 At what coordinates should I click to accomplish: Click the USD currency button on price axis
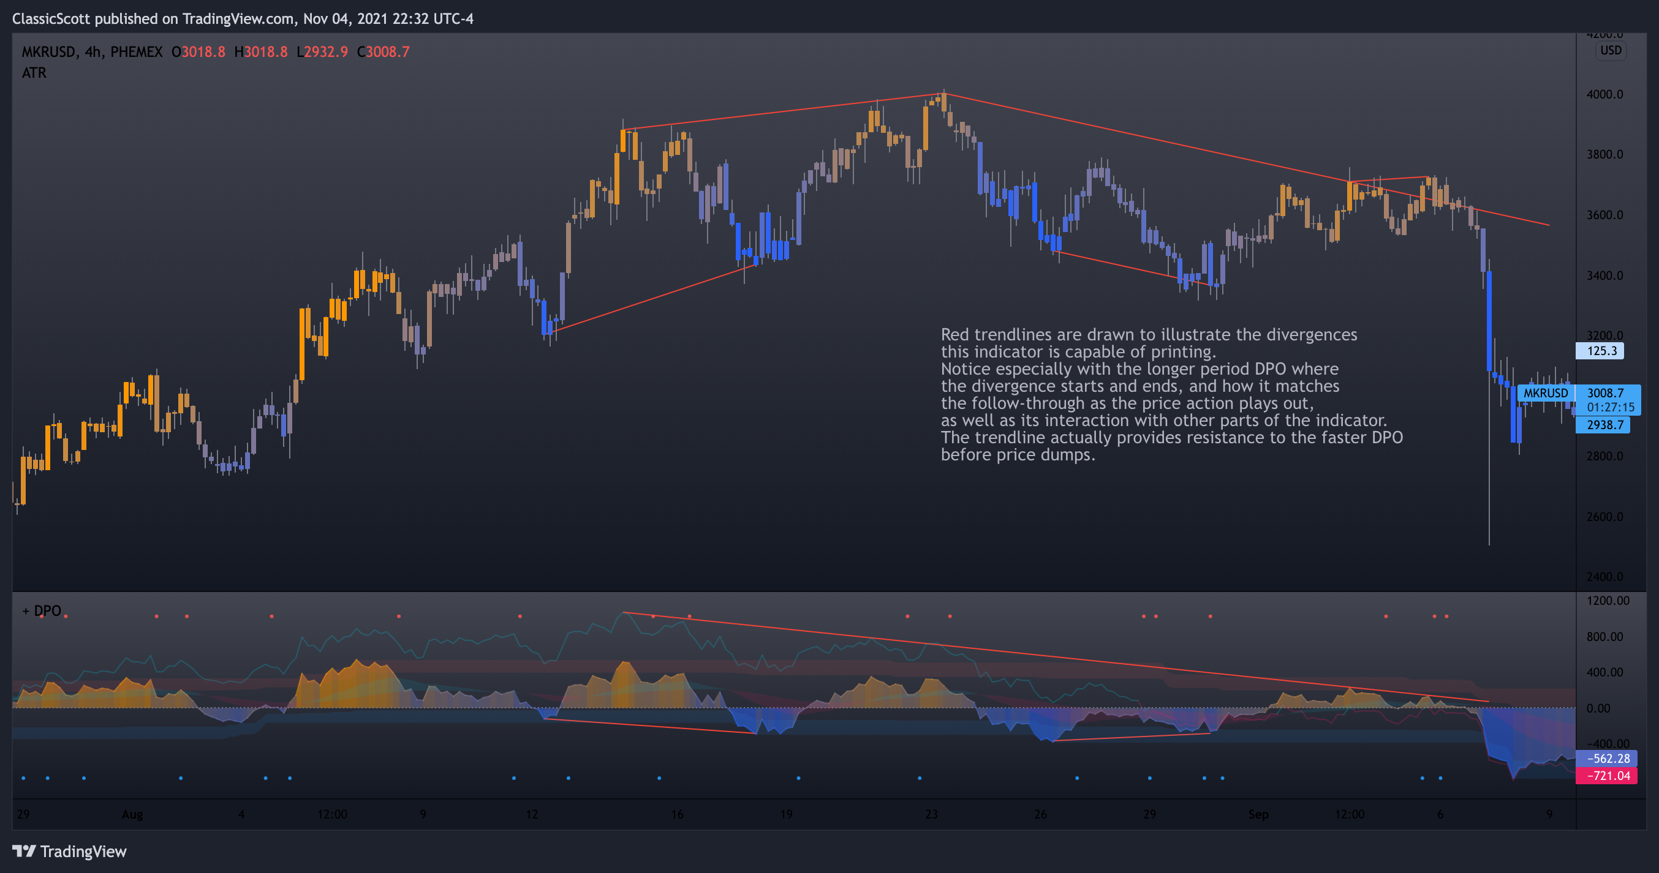click(1611, 50)
